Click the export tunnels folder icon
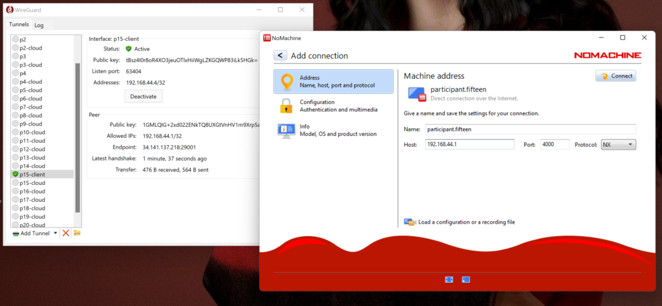 tap(77, 233)
